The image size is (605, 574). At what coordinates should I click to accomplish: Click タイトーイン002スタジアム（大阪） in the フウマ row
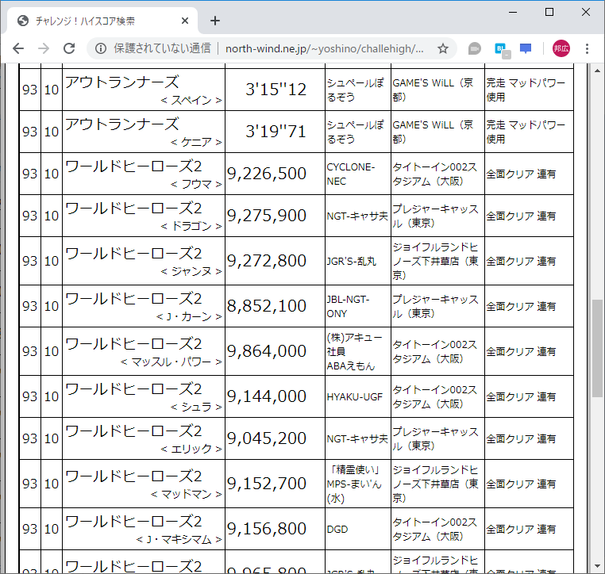[x=435, y=174]
